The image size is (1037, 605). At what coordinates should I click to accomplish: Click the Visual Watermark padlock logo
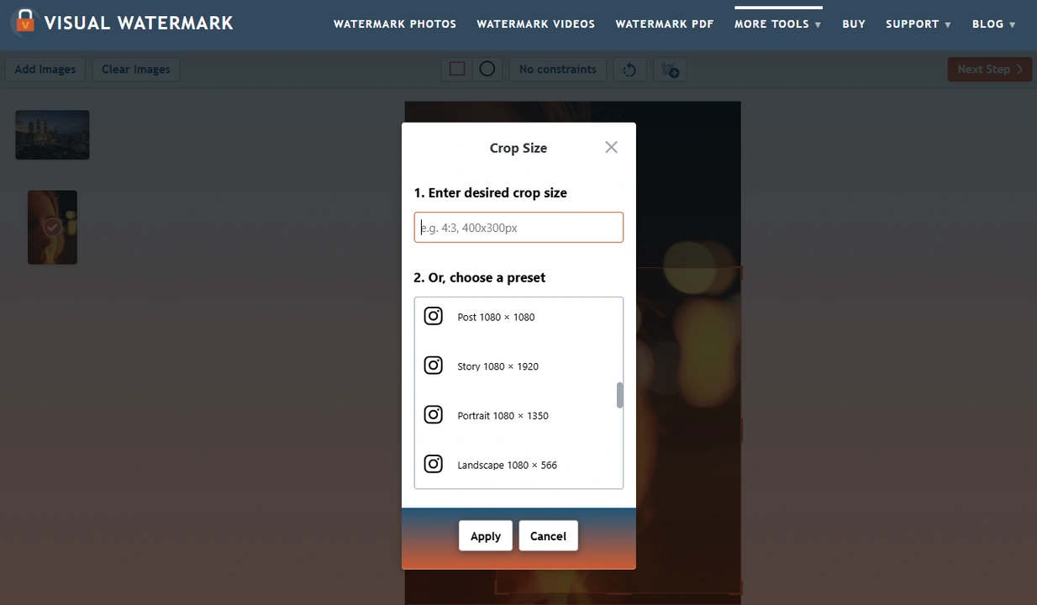point(25,22)
